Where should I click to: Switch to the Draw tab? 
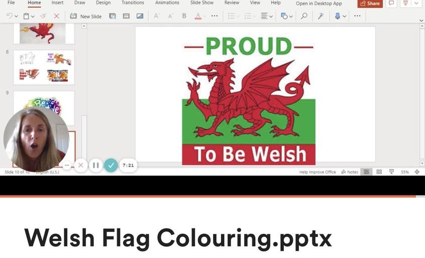[80, 3]
